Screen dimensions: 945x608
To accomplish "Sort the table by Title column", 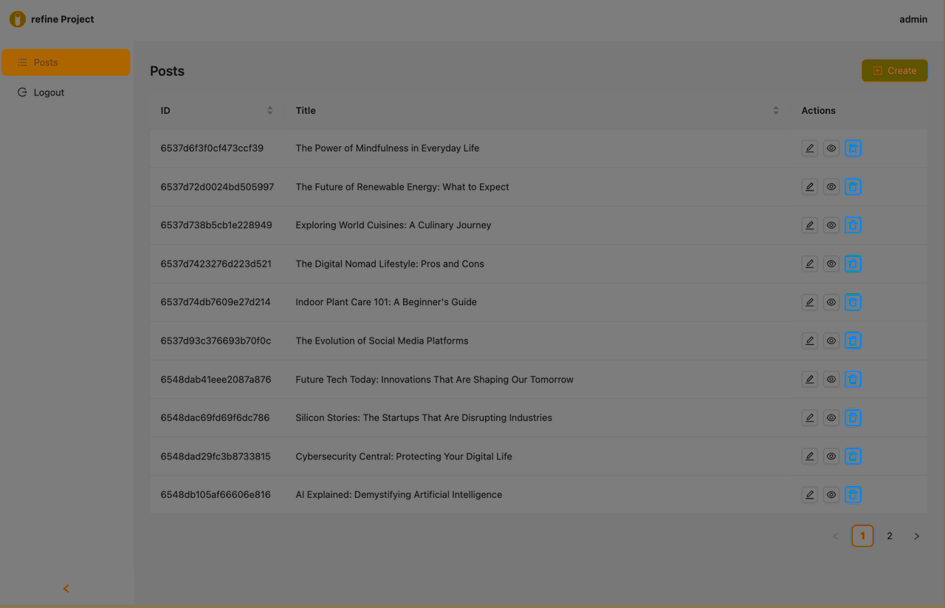I will [775, 110].
